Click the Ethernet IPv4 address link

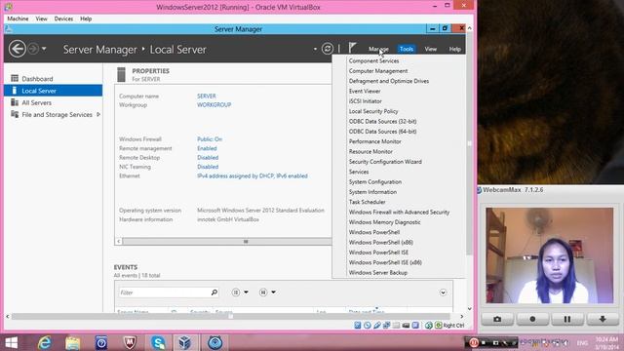tap(253, 175)
